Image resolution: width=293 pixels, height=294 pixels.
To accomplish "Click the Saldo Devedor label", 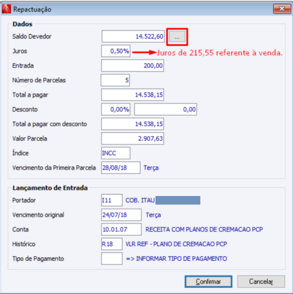I will click(32, 36).
